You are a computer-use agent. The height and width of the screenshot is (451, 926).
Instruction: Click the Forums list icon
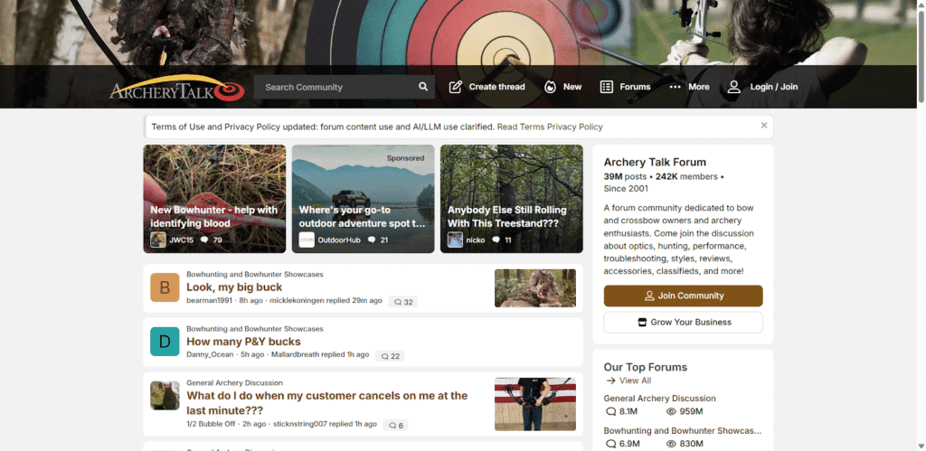[x=607, y=87]
